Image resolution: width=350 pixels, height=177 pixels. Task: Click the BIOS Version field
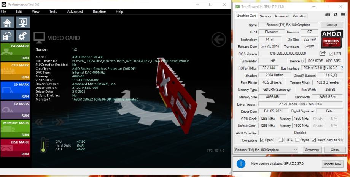(288, 54)
